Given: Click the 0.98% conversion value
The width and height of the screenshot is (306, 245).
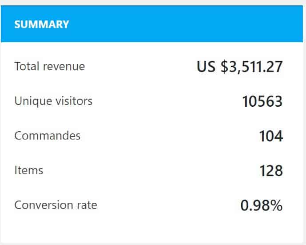Looking at the screenshot, I should coord(261,205).
